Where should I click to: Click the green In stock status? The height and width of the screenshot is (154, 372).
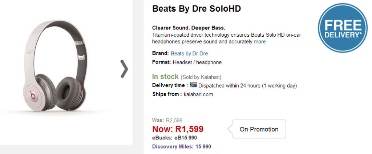click(165, 77)
